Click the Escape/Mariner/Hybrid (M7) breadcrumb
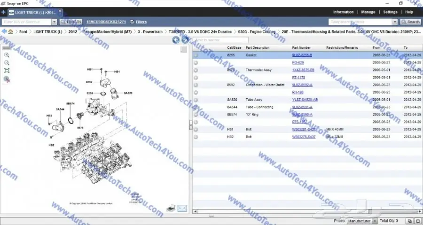The height and width of the screenshot is (225, 423). tap(107, 31)
